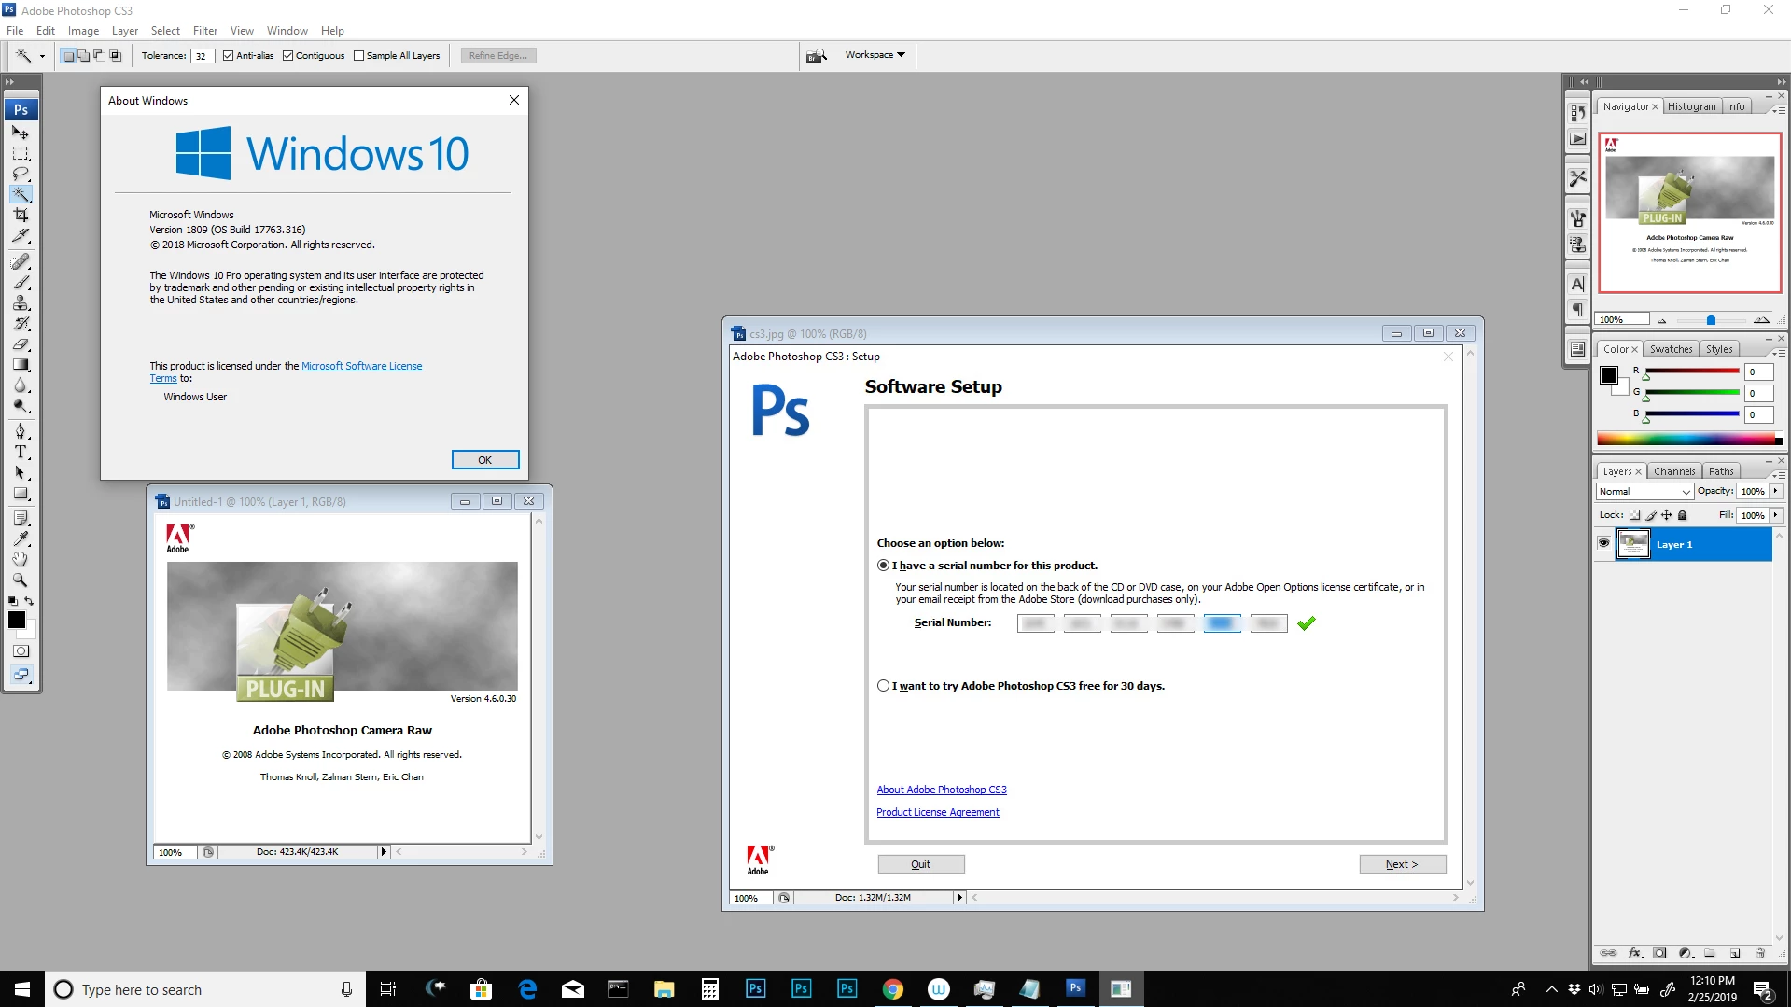Image resolution: width=1791 pixels, height=1007 pixels.
Task: Switch to the Histogram tab
Action: point(1691,106)
